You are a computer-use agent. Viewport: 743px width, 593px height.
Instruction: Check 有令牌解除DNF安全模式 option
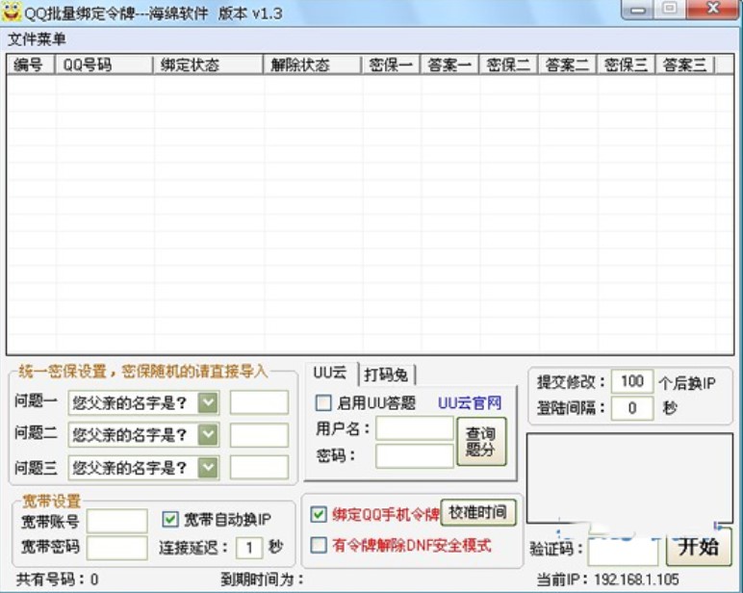tap(320, 545)
